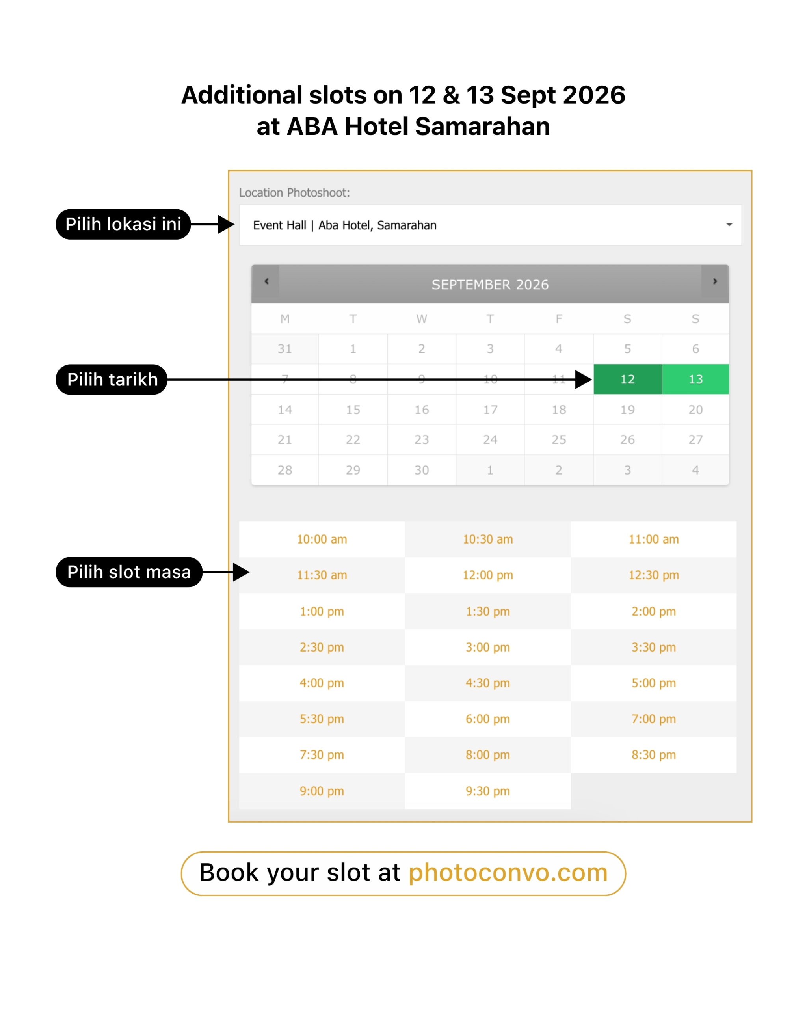
Task: Choose the 10:30 am time slot
Action: [x=487, y=539]
